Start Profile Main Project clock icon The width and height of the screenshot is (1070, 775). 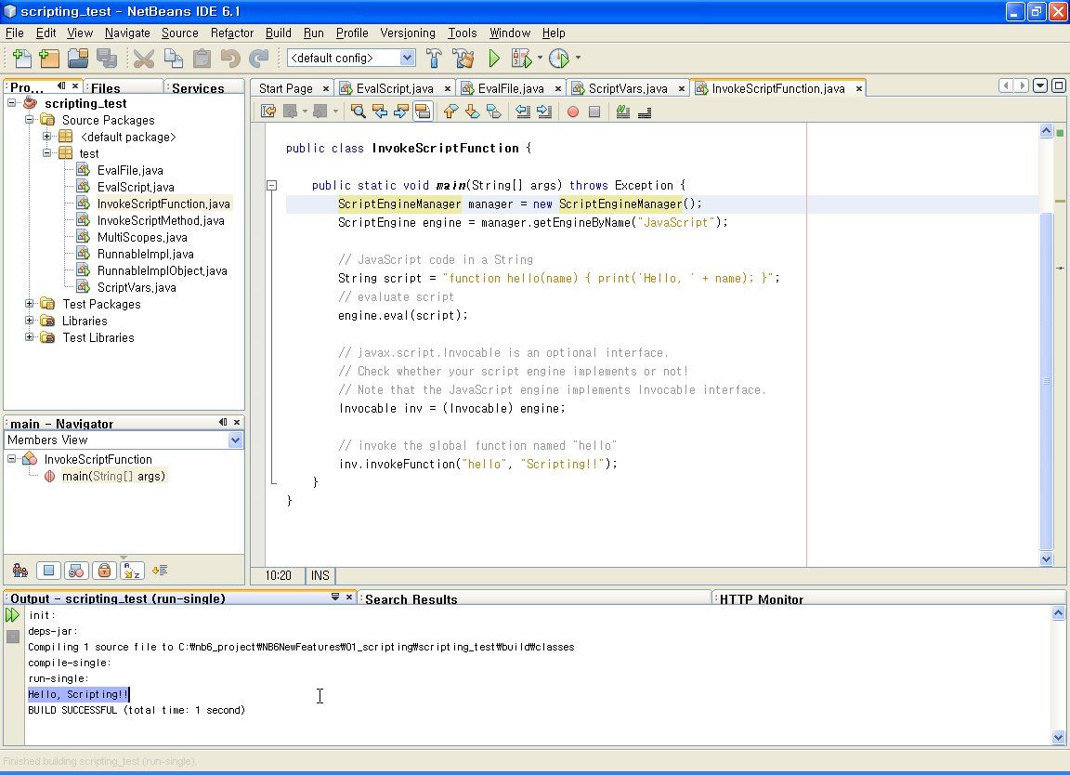tap(559, 58)
